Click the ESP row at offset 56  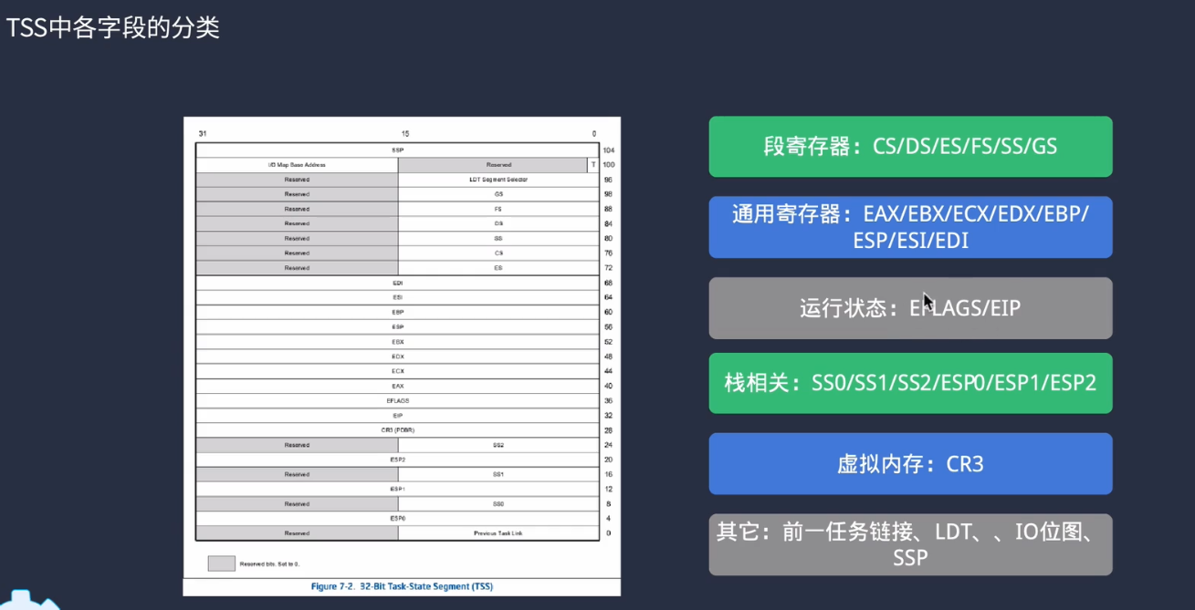point(397,326)
